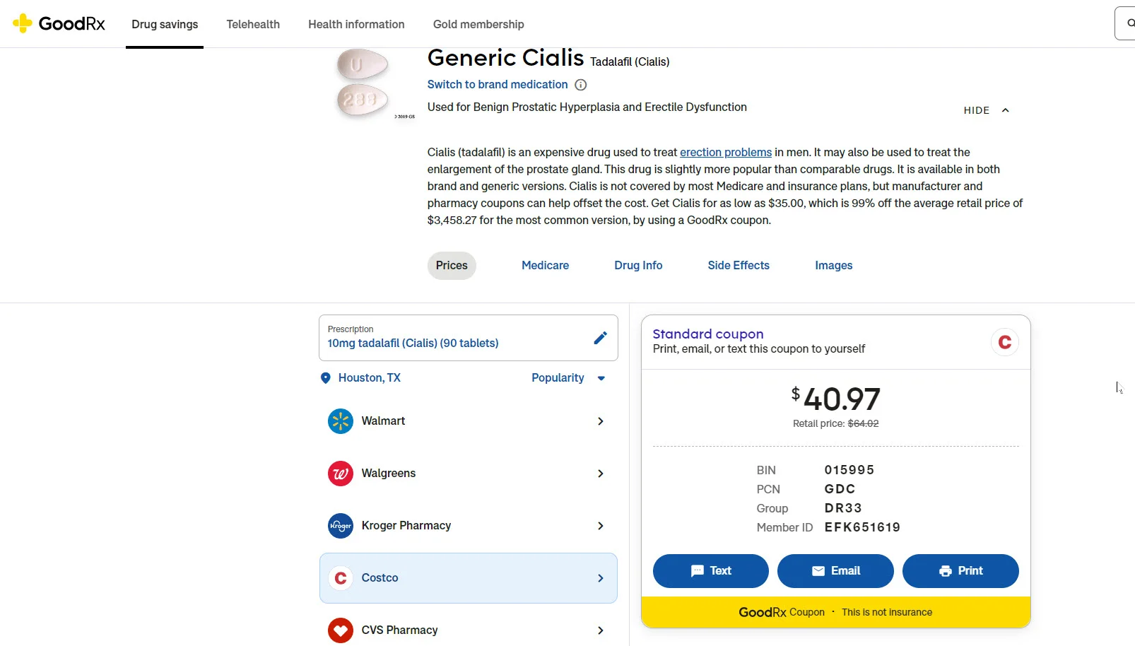
Task: Click the pencil icon to edit prescription
Action: pos(600,337)
